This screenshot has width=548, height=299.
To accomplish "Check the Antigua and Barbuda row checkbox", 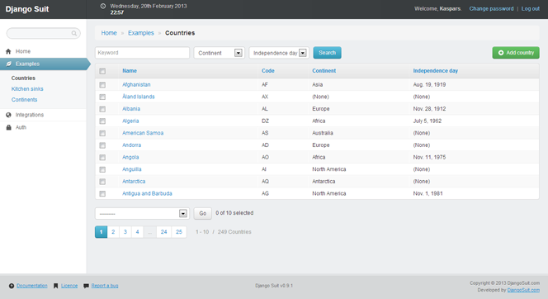I will tap(102, 194).
